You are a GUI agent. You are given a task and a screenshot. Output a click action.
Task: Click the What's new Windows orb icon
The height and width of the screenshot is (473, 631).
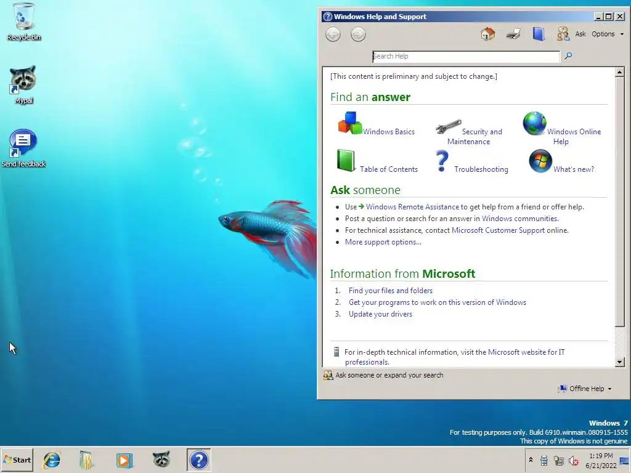(540, 161)
